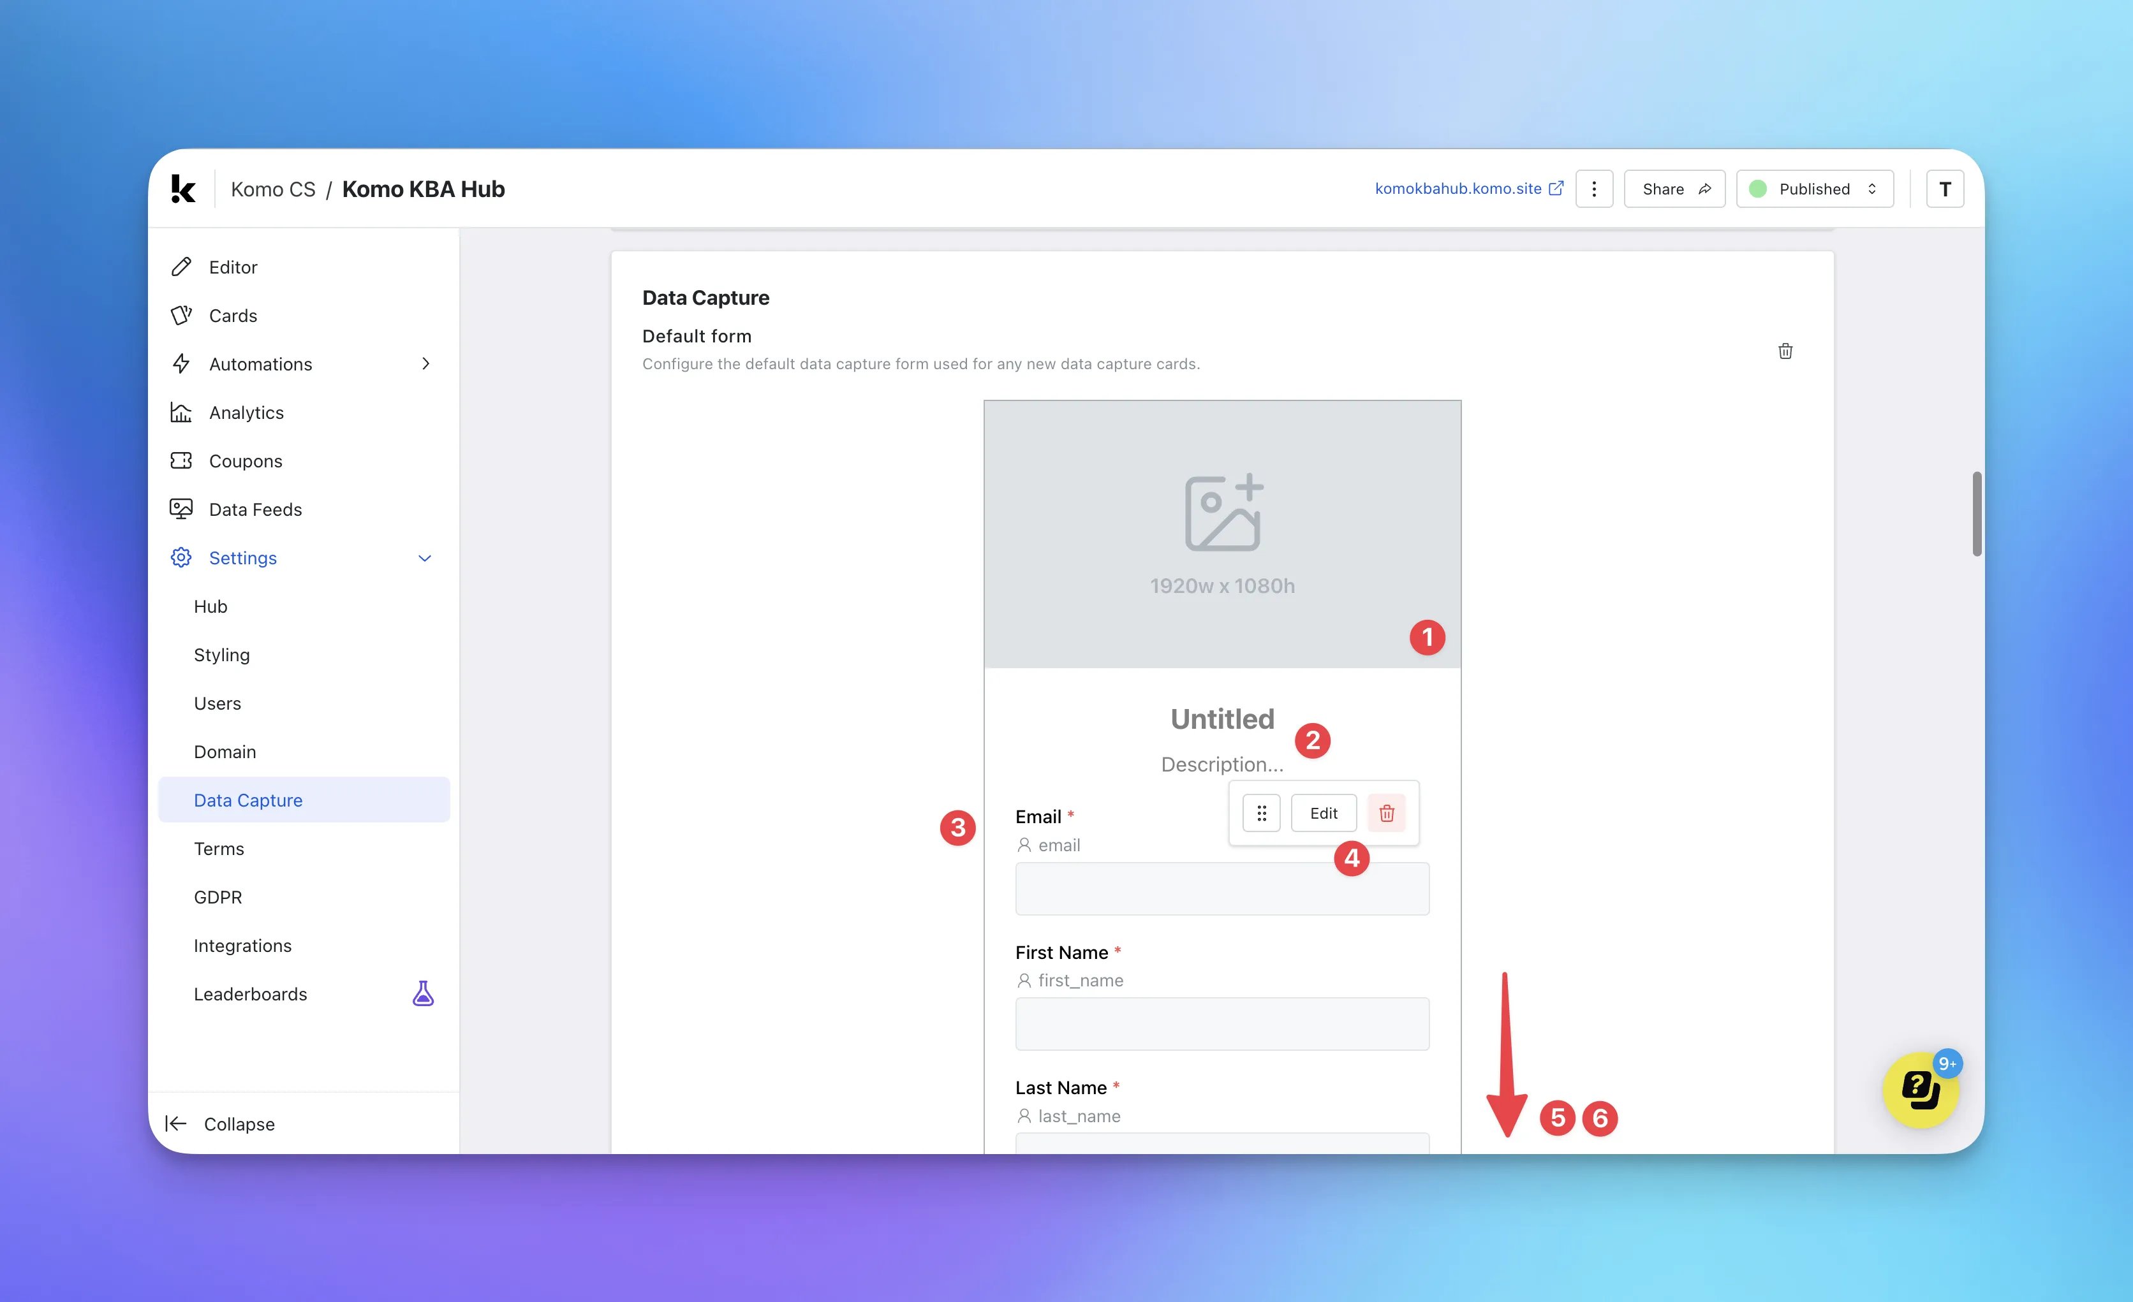Screen dimensions: 2133x1302
Task: Open the three-dot more options menu
Action: point(1593,189)
